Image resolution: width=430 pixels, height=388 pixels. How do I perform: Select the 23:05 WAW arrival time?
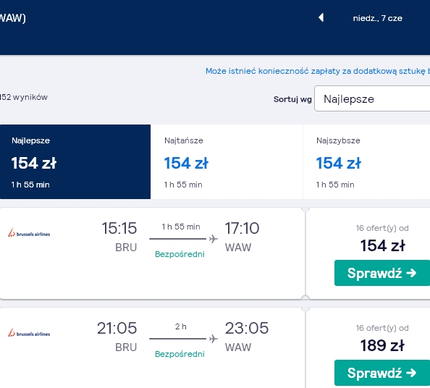pyautogui.click(x=247, y=328)
